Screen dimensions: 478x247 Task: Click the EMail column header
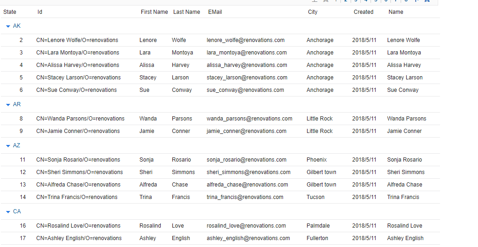(215, 12)
